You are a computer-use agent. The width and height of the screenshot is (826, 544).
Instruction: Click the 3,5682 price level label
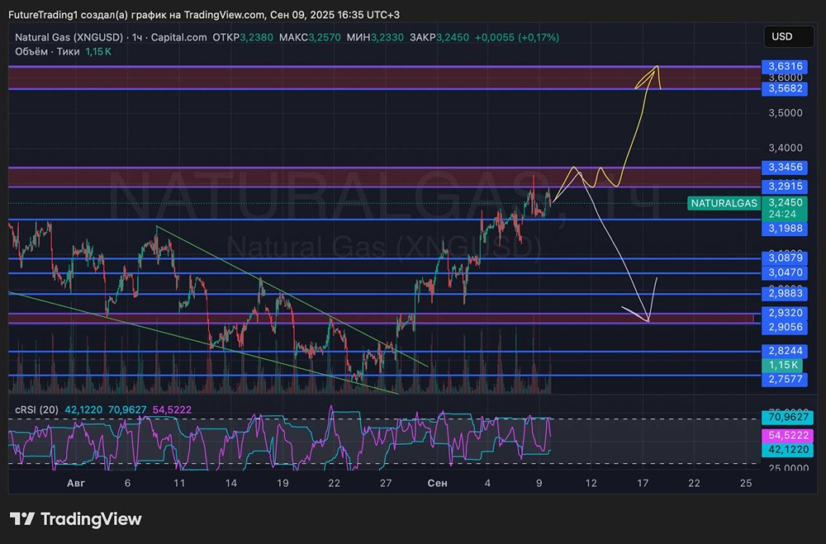click(x=786, y=88)
